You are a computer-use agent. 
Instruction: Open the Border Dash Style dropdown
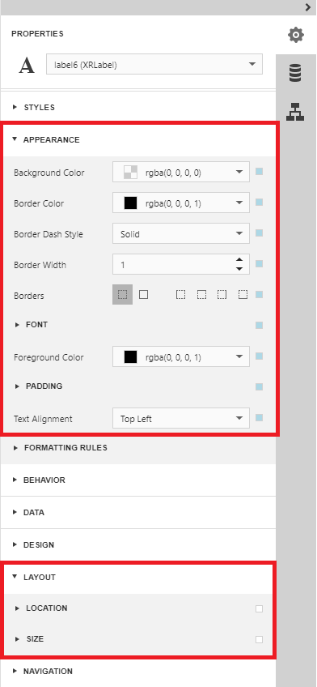tap(181, 234)
